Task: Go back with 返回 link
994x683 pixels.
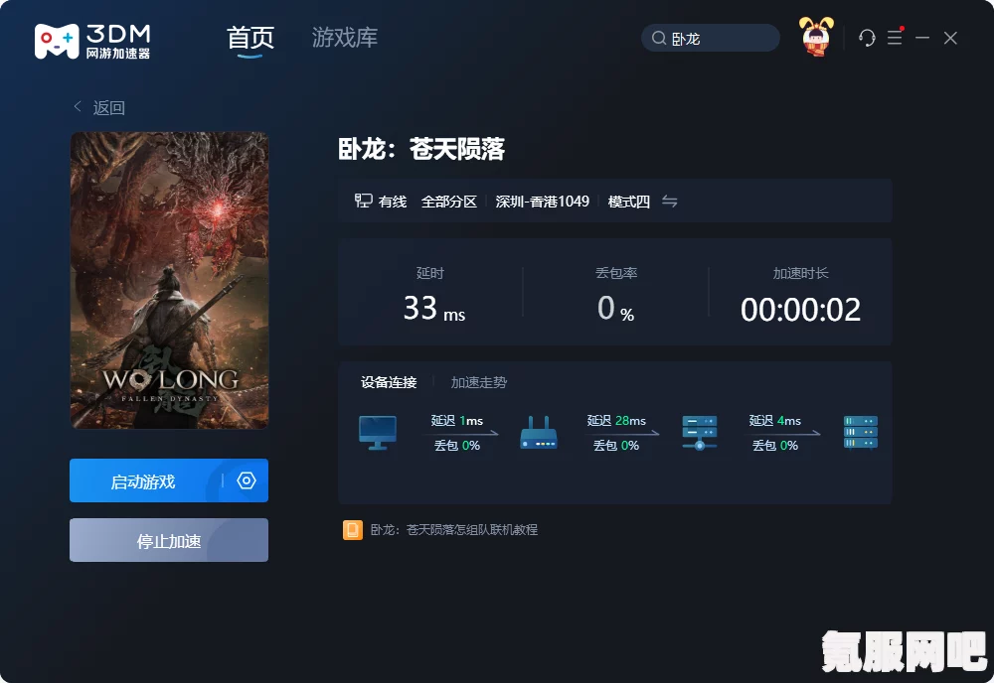Action: (x=99, y=107)
